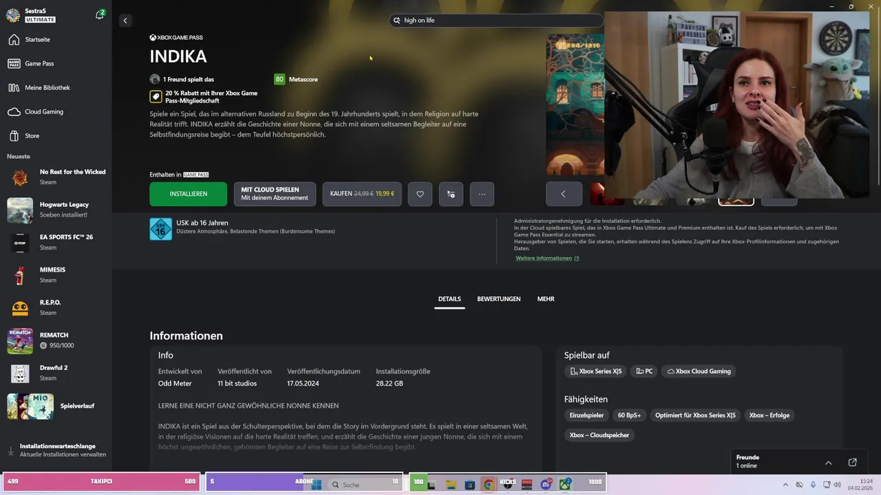Click the 20 % Rabatt tag icon
This screenshot has height=495, width=881.
(x=156, y=97)
